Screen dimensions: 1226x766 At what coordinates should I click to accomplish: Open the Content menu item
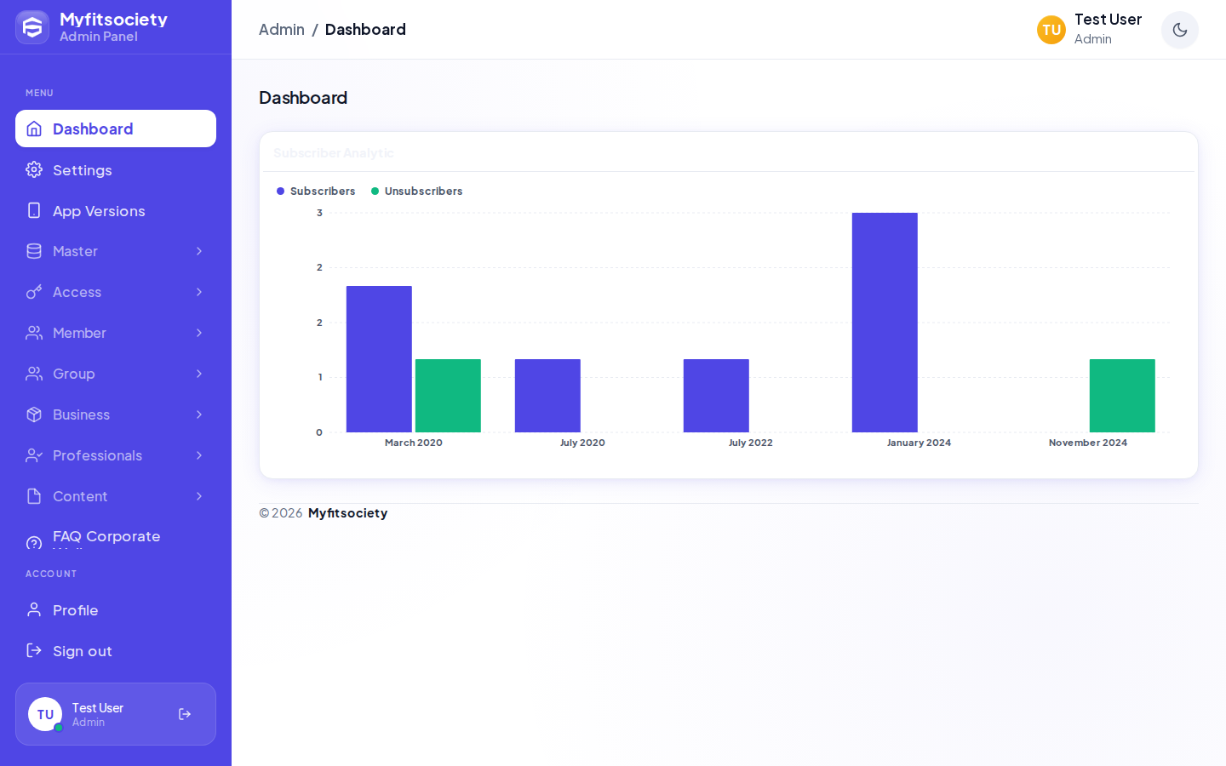pos(116,496)
